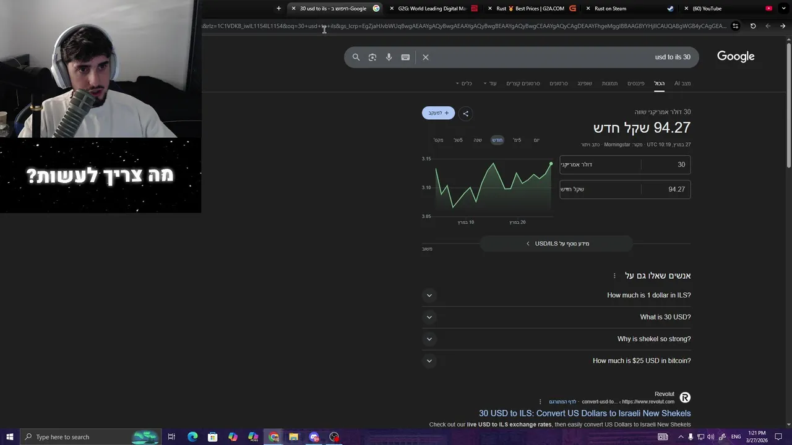
Task: Click the page vertical scrollbar
Action: pyautogui.click(x=788, y=105)
